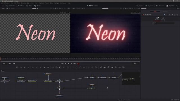Add a Blur node from toolbar
Screen dimensions: 180x101
click(48, 67)
